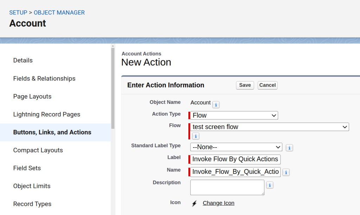Open the Change Icon link
The height and width of the screenshot is (215, 360).
(219, 203)
